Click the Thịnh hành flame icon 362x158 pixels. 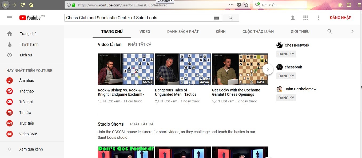click(x=10, y=44)
